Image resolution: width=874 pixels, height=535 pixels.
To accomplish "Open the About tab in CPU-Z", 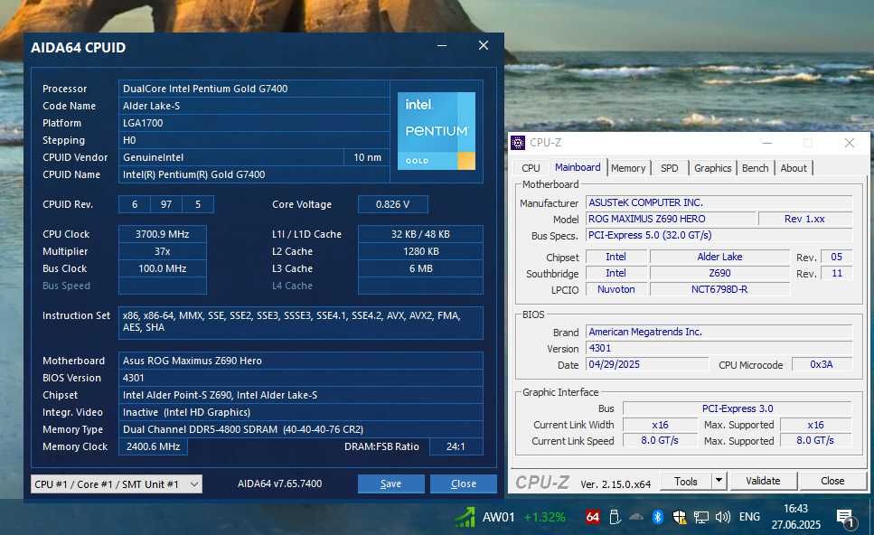I will click(794, 168).
